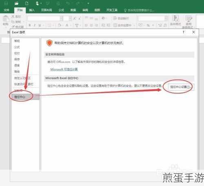Click the Center alignment icon in ribbon
The width and height of the screenshot is (204, 186).
[91, 25]
